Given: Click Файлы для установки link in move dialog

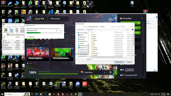Looking at the screenshot, I should [50, 29].
